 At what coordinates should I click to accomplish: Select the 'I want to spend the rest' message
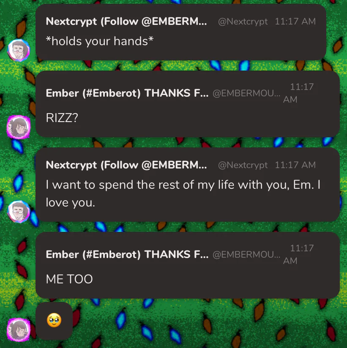pos(183,193)
